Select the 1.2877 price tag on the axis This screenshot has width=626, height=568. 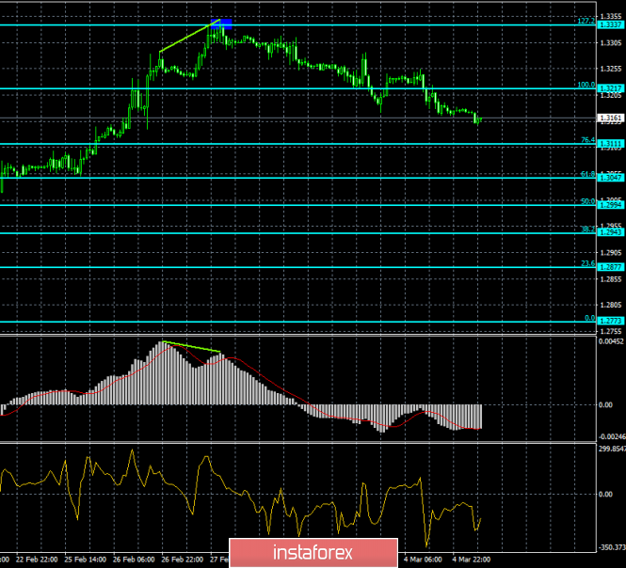(x=610, y=267)
